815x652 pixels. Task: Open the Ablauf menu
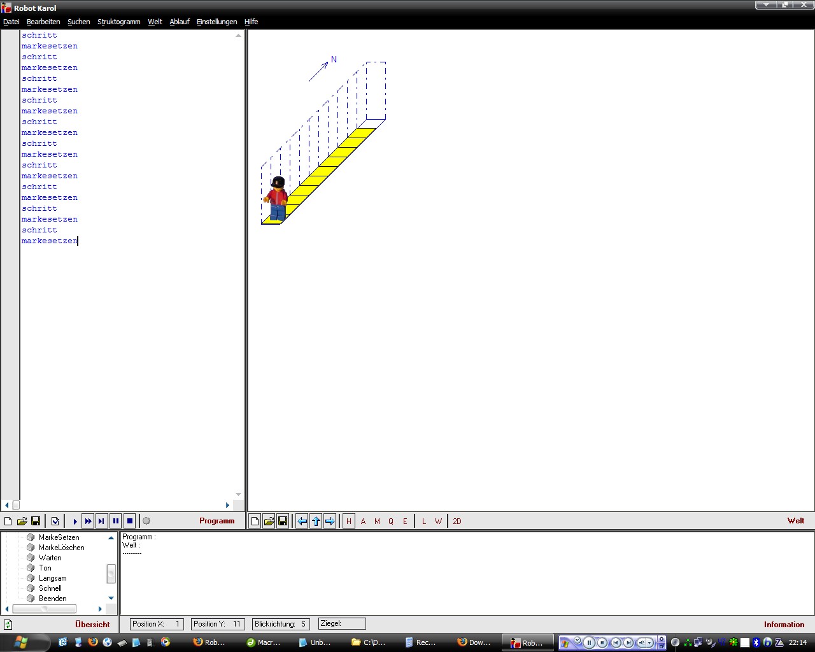180,22
